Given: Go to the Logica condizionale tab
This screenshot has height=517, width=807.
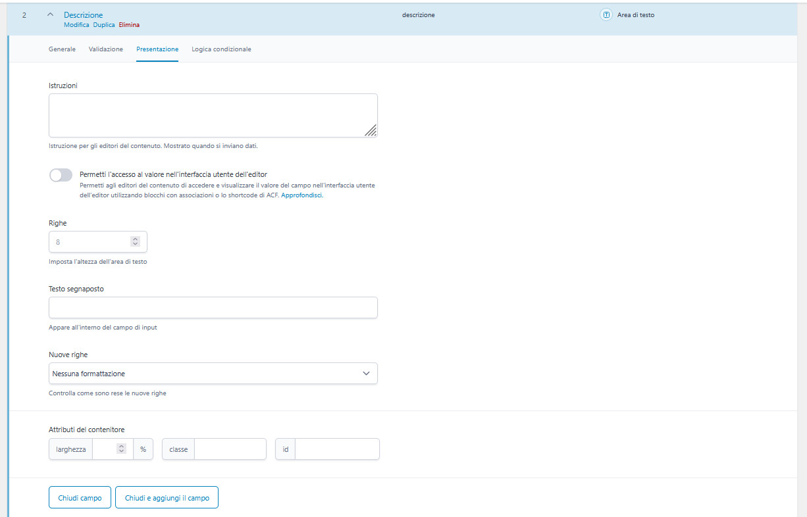Looking at the screenshot, I should (x=221, y=49).
